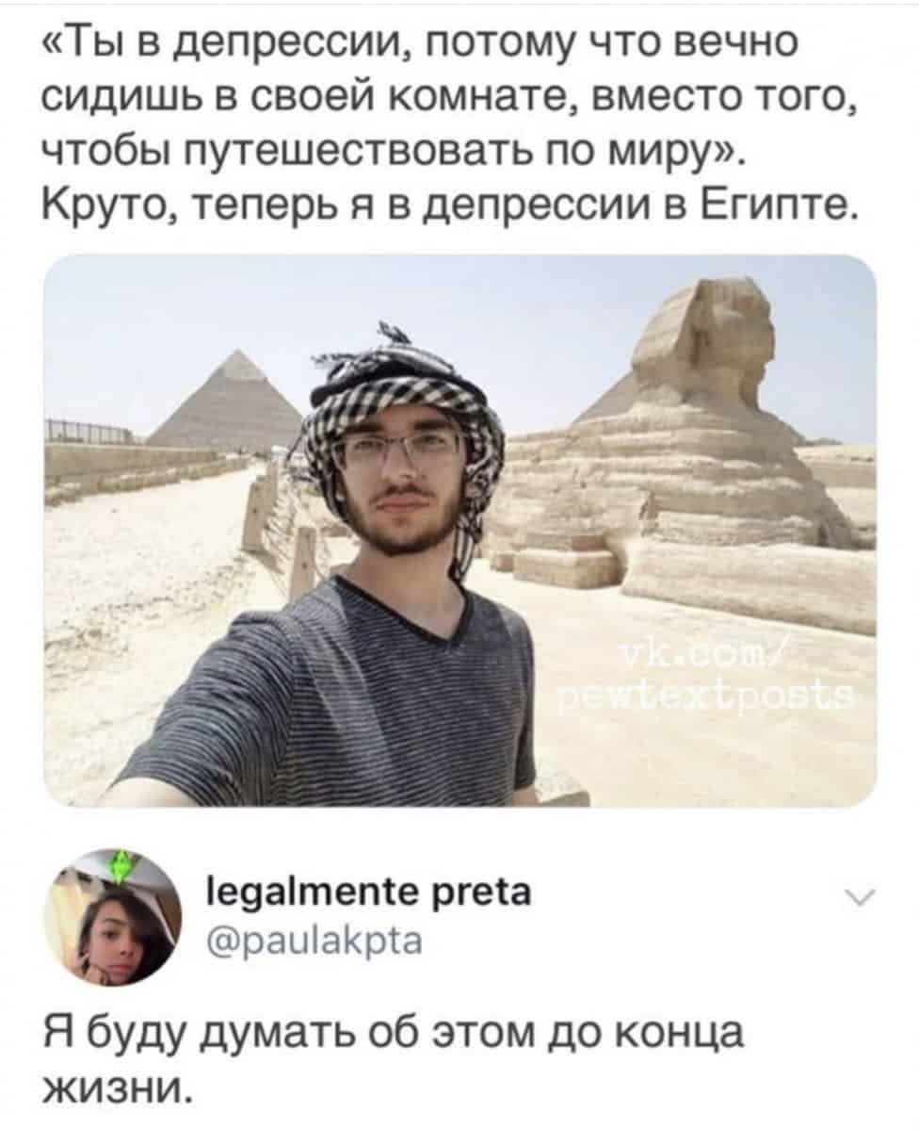This screenshot has width=919, height=1131.
Task: Click the pyramid in the photo background
Action: [x=225, y=400]
